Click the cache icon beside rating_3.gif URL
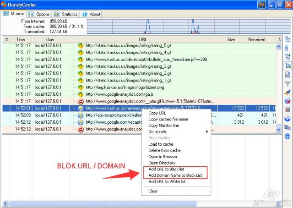Viewport: 293px width, 208px height. point(81,66)
